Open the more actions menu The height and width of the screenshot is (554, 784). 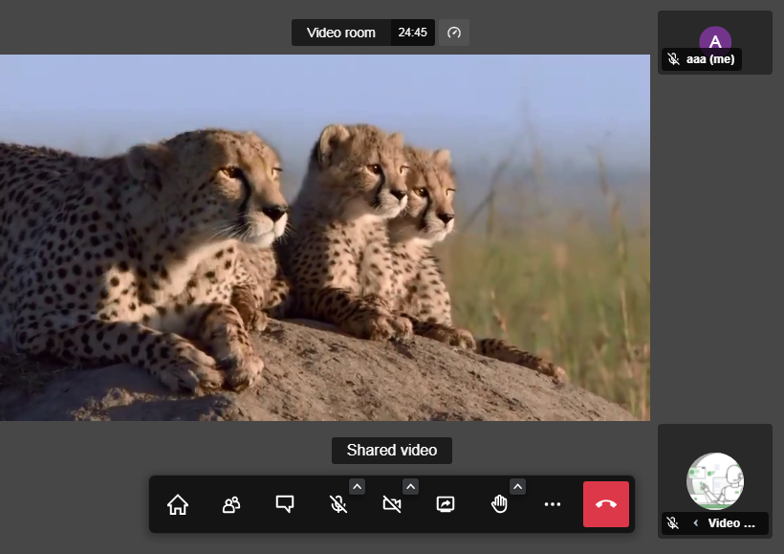point(553,504)
